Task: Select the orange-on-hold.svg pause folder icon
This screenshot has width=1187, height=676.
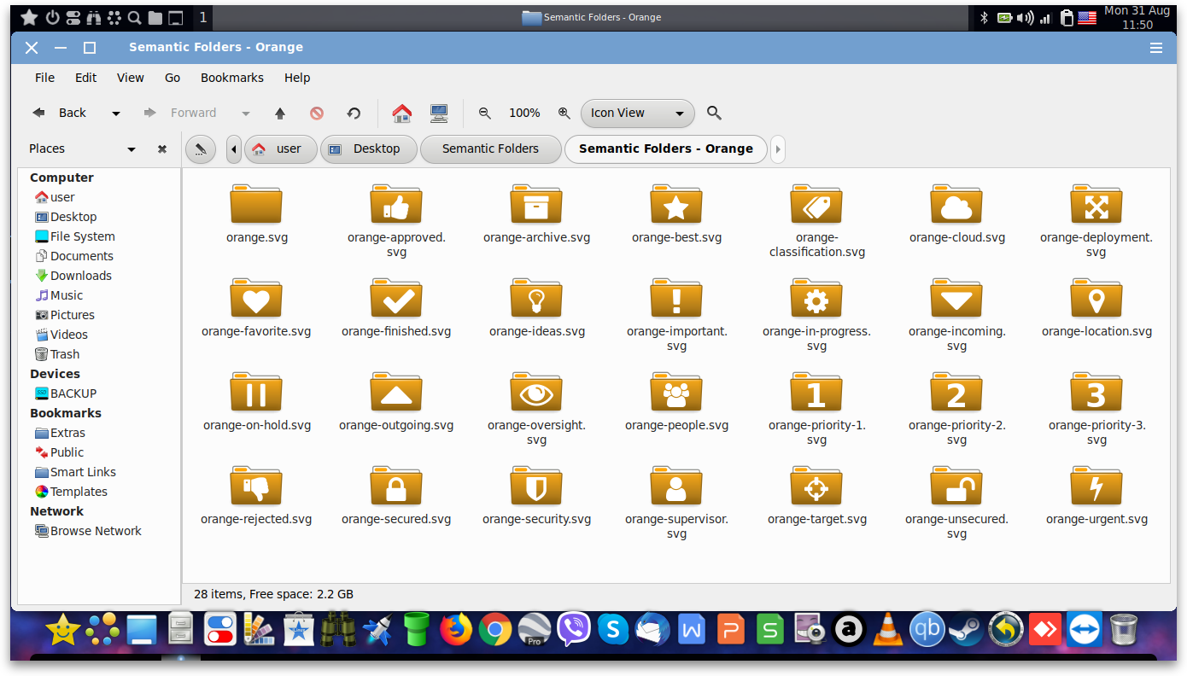Action: [x=256, y=392]
